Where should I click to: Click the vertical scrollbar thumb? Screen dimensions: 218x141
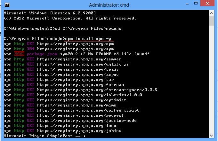tap(211, 20)
